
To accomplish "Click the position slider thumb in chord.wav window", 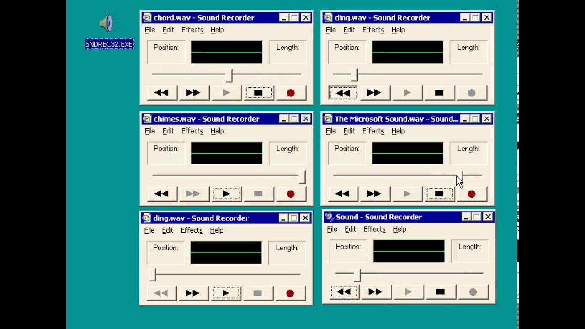I will [x=229, y=75].
